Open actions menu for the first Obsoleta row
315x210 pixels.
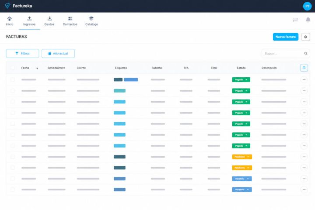[304, 179]
